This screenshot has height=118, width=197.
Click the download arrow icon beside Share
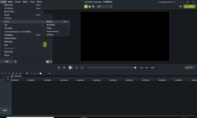click(180, 6)
